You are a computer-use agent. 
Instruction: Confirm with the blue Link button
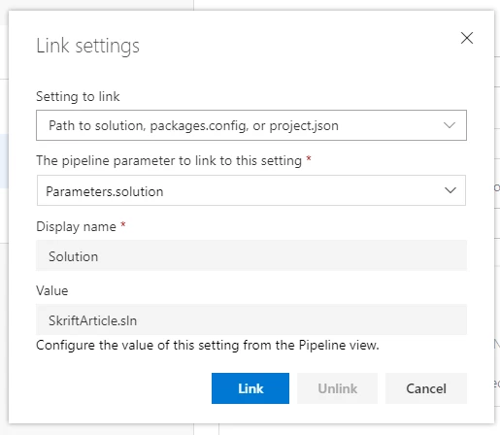[x=250, y=388]
